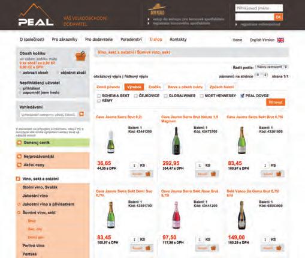The image size is (305, 258).
Task: Click the shopping basket icon in Obsah košíku
Action: [x=81, y=56]
